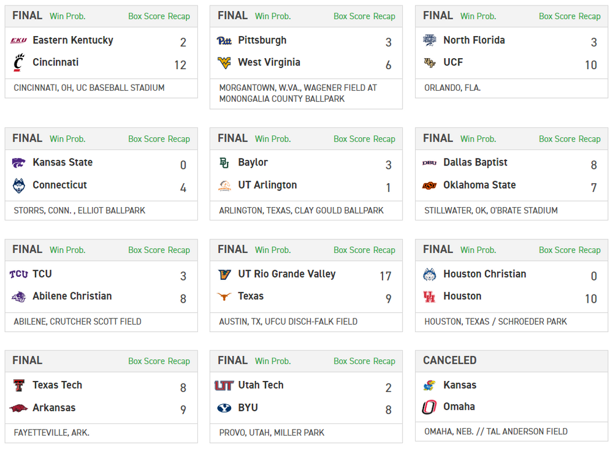The width and height of the screenshot is (613, 449).
Task: View Win Prob. for Baylor–UT Arlington game
Action: click(273, 139)
